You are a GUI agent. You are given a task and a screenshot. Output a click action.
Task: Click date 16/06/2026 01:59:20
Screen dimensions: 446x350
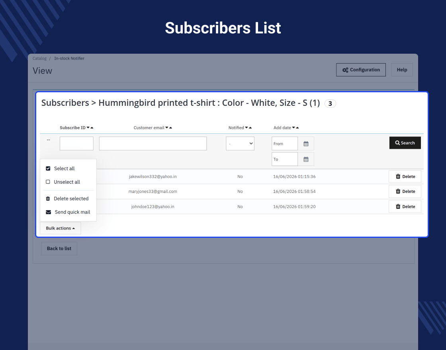click(x=294, y=206)
